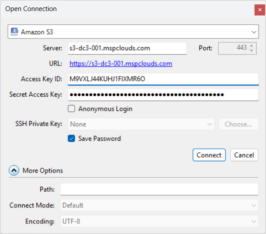
Task: Open the Amazon S3 protocol dropdown
Action: point(254,32)
